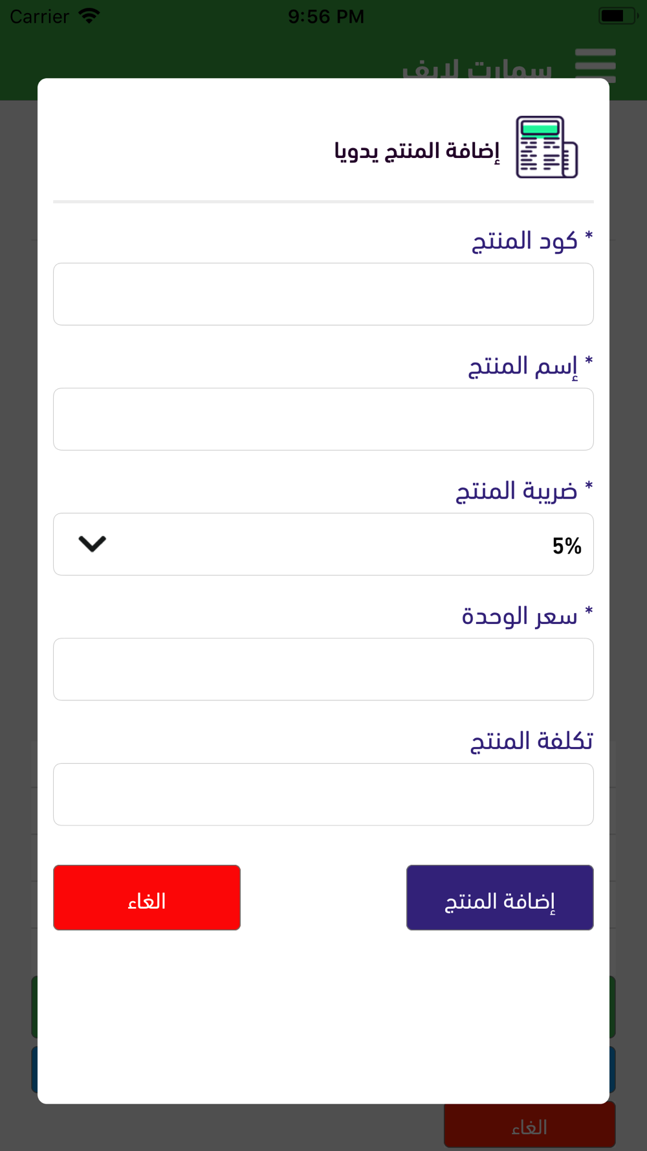Focus the تكلفة المنتج input field
647x1151 pixels.
tap(323, 794)
